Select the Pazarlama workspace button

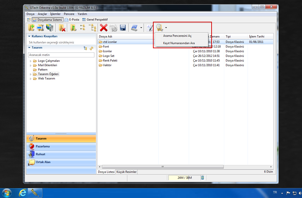(x=61, y=146)
